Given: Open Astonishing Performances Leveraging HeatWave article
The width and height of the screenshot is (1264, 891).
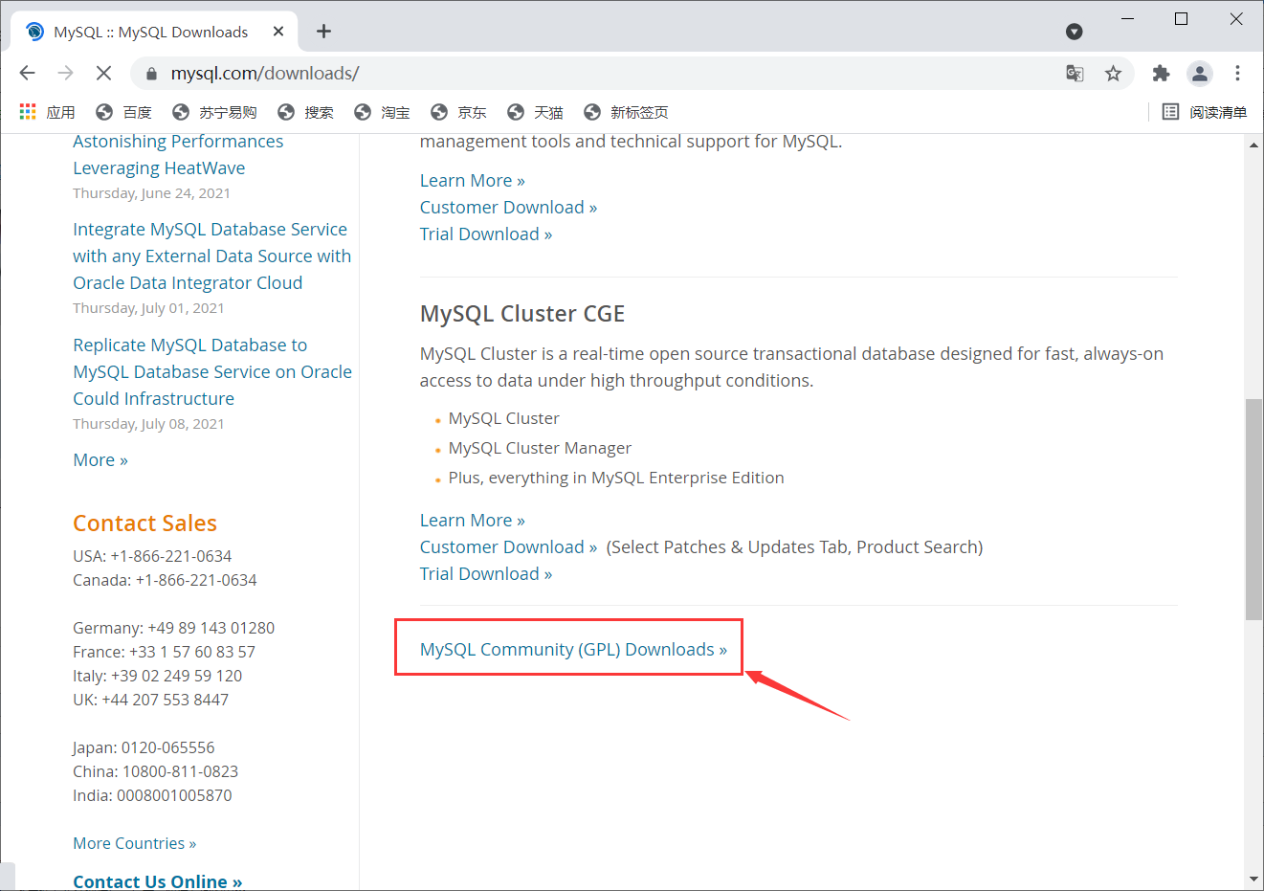Looking at the screenshot, I should point(178,154).
